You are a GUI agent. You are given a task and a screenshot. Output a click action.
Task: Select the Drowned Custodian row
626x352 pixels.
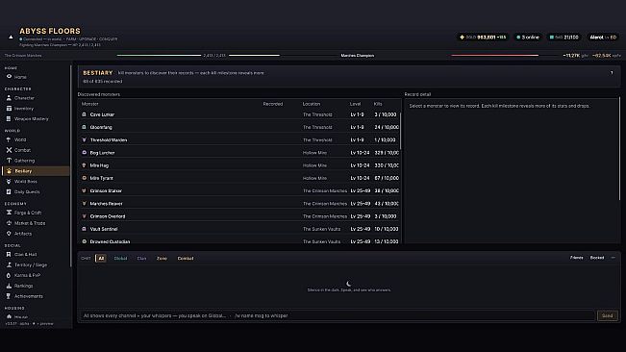click(x=239, y=240)
